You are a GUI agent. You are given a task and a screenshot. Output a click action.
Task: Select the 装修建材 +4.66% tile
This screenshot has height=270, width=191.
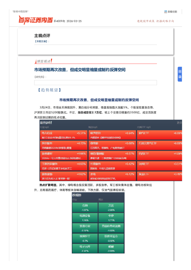64,156
